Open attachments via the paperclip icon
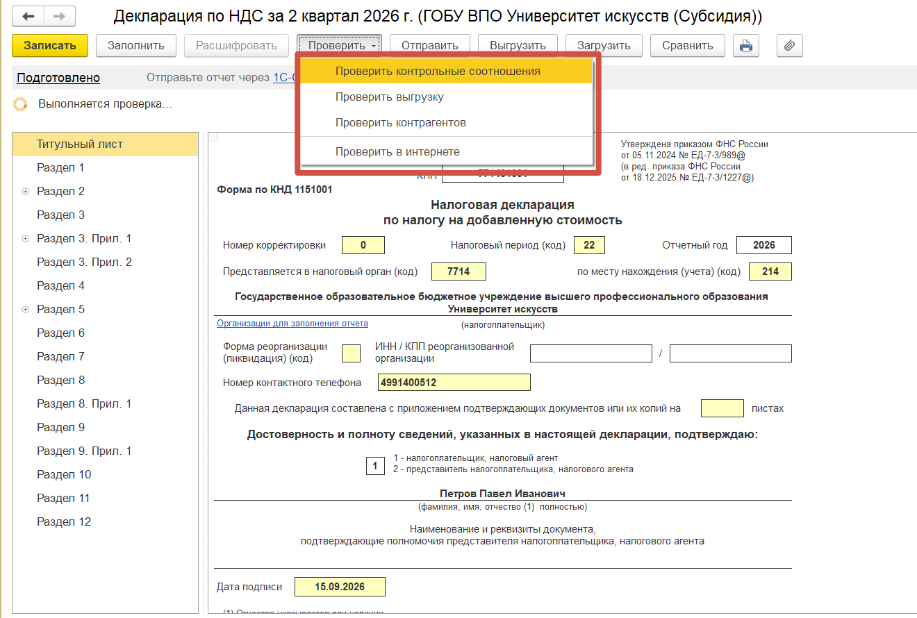The width and height of the screenshot is (917, 618). pyautogui.click(x=789, y=46)
